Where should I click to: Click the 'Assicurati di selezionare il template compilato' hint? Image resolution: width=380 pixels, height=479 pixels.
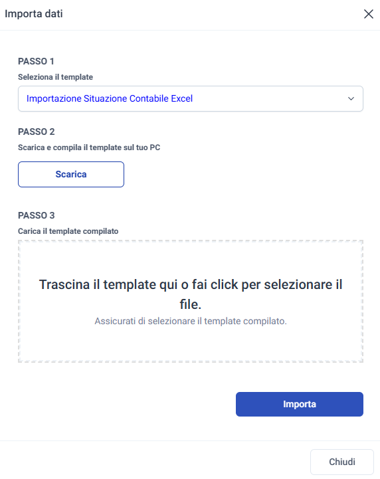pos(190,321)
